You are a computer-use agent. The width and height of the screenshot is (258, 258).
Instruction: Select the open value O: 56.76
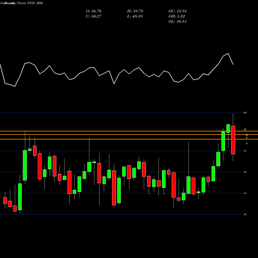tap(94, 11)
